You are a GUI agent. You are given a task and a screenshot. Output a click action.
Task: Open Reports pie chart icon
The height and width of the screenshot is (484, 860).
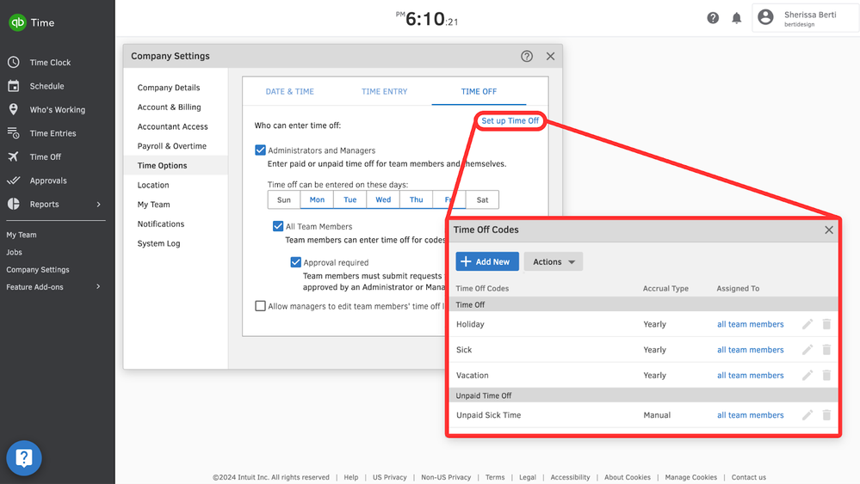14,204
